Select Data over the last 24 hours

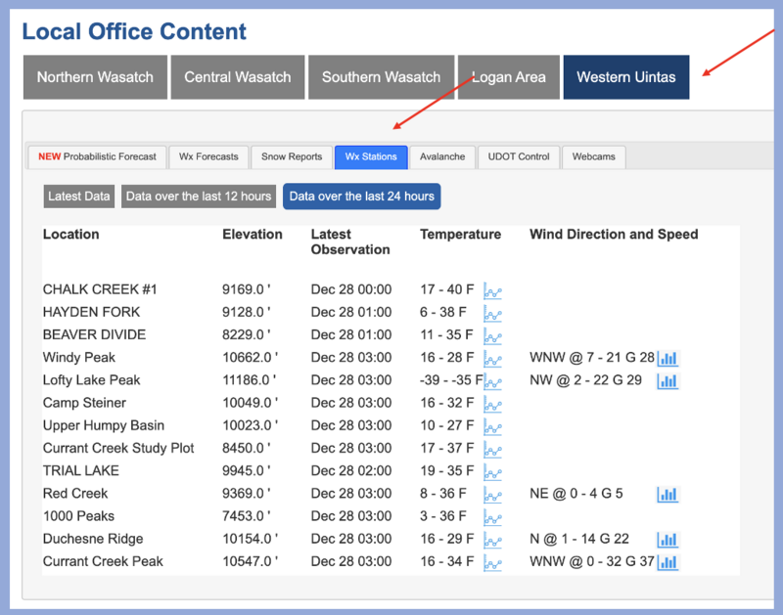361,197
